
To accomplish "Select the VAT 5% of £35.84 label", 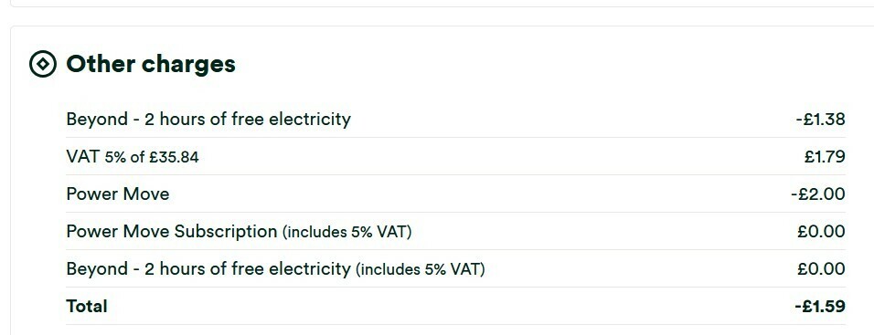I will [132, 157].
